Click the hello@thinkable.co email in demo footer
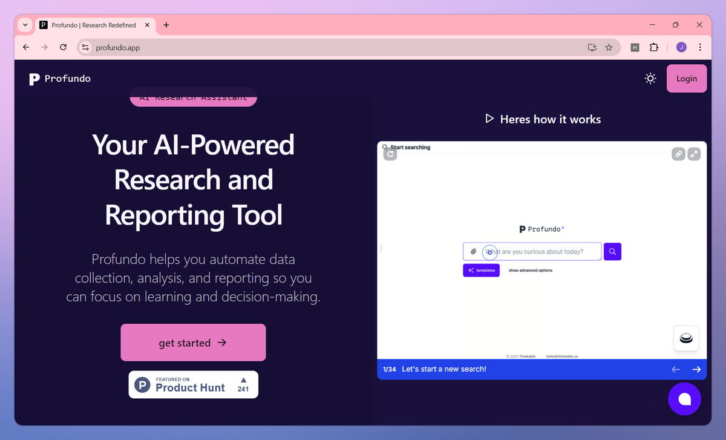The height and width of the screenshot is (440, 726). point(562,356)
